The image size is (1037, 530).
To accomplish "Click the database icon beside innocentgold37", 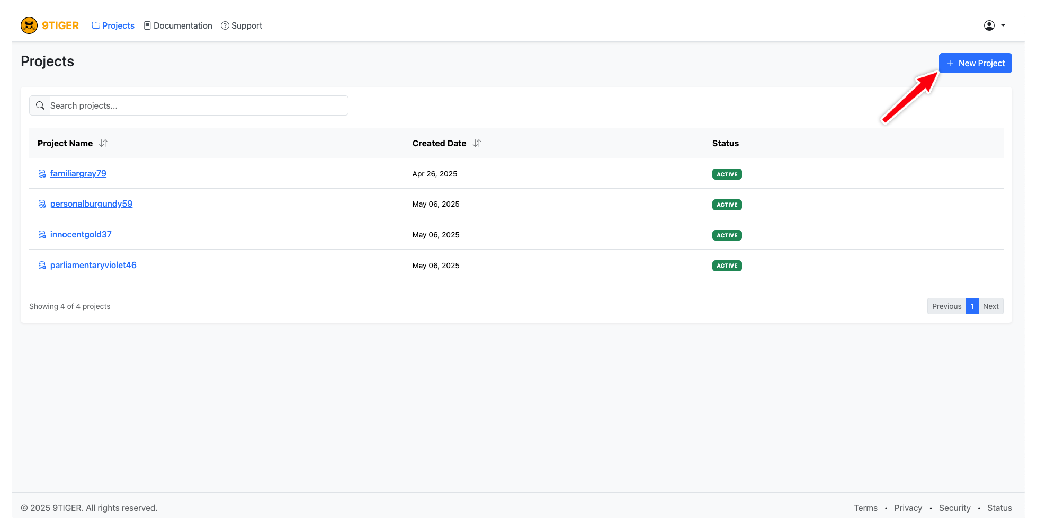I will [42, 235].
